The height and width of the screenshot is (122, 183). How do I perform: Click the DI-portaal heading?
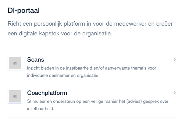coord(23,10)
